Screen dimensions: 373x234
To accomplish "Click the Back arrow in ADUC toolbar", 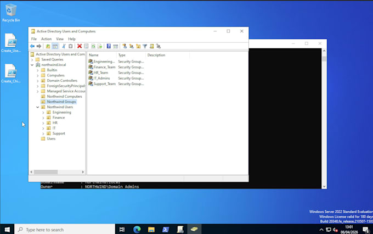I will point(32,46).
